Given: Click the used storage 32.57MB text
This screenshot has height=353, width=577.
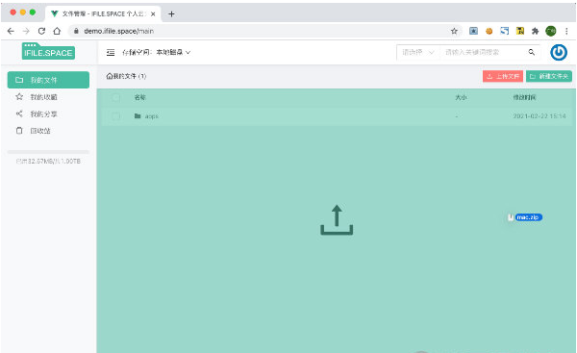Looking at the screenshot, I should [48, 162].
